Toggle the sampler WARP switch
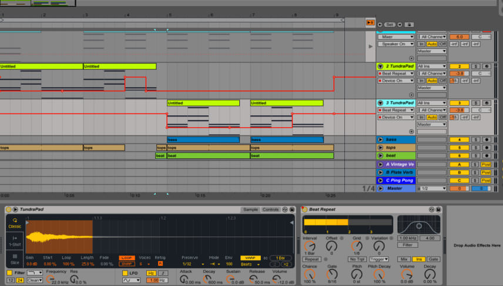Screen dimensions: 503x286 click(x=250, y=258)
